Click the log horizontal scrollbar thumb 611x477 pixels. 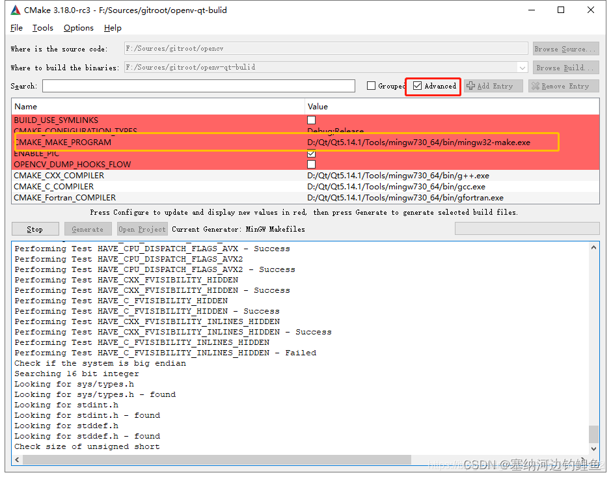pyautogui.click(x=217, y=459)
